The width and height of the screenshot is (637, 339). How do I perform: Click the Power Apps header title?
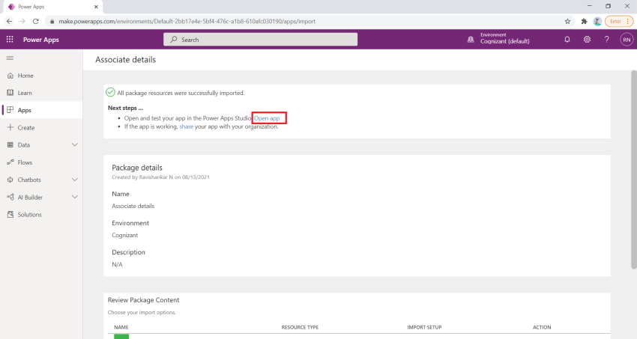(x=41, y=40)
